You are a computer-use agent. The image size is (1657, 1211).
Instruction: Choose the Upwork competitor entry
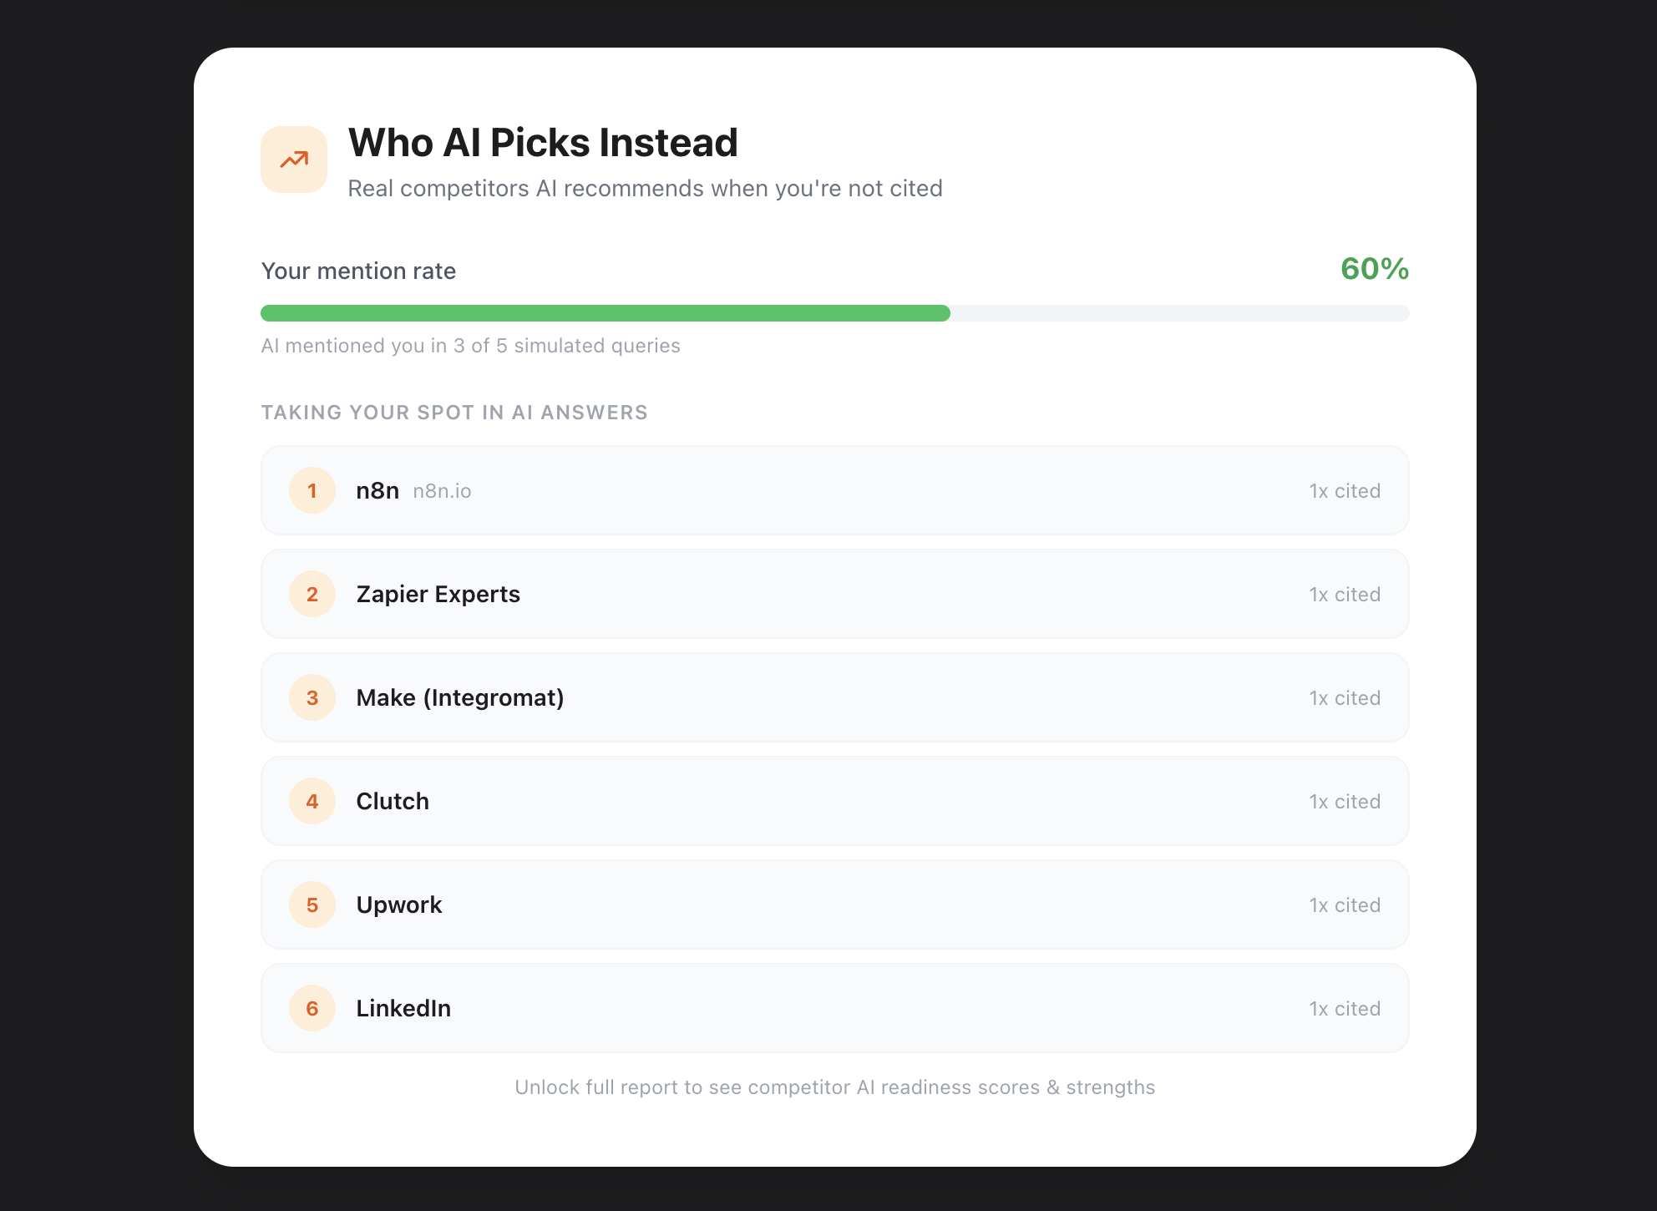399,904
